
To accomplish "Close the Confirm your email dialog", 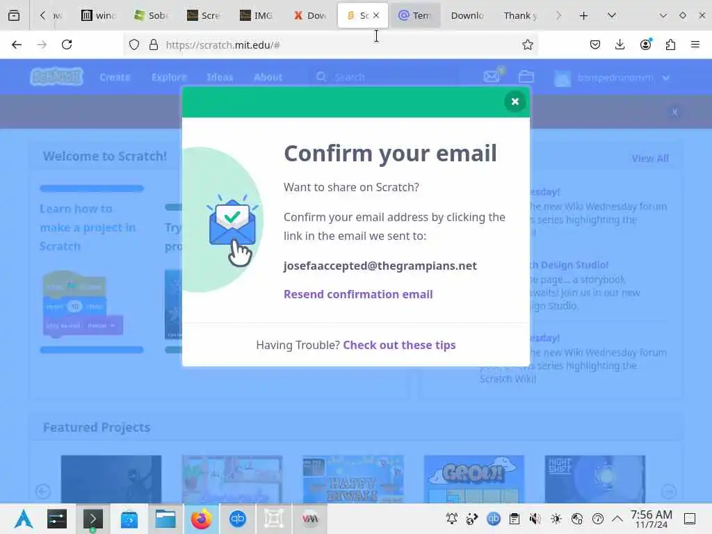I will point(515,102).
